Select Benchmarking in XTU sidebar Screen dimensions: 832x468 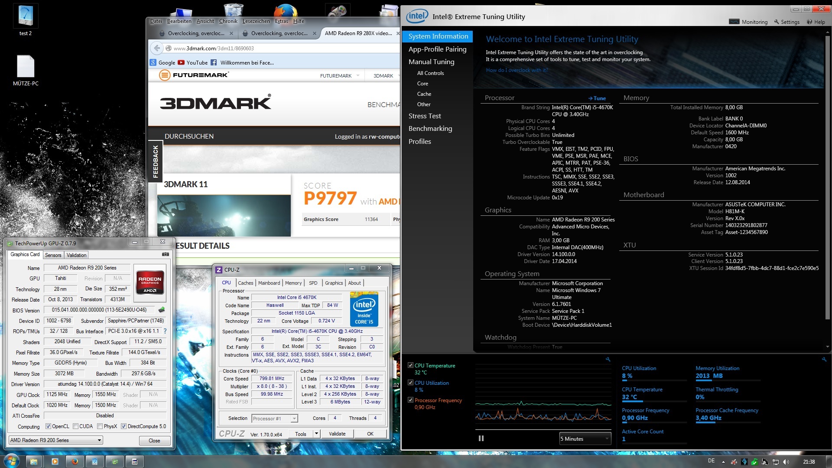pos(430,129)
